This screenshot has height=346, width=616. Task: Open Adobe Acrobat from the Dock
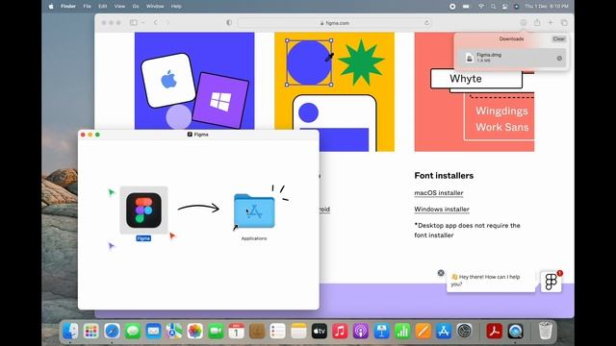click(494, 332)
